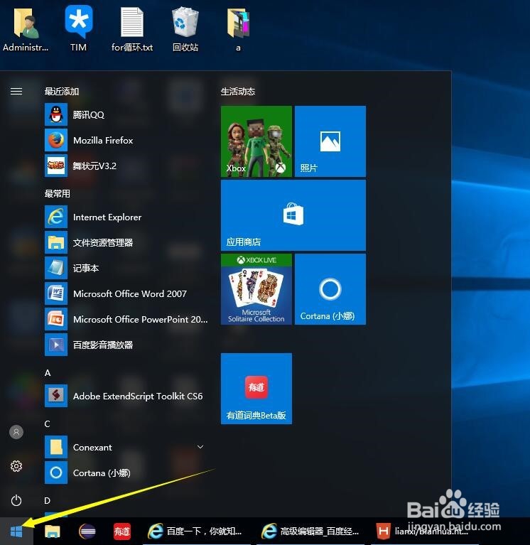Click the Windows Start button
Viewport: 530px width, 545px height.
[x=16, y=531]
